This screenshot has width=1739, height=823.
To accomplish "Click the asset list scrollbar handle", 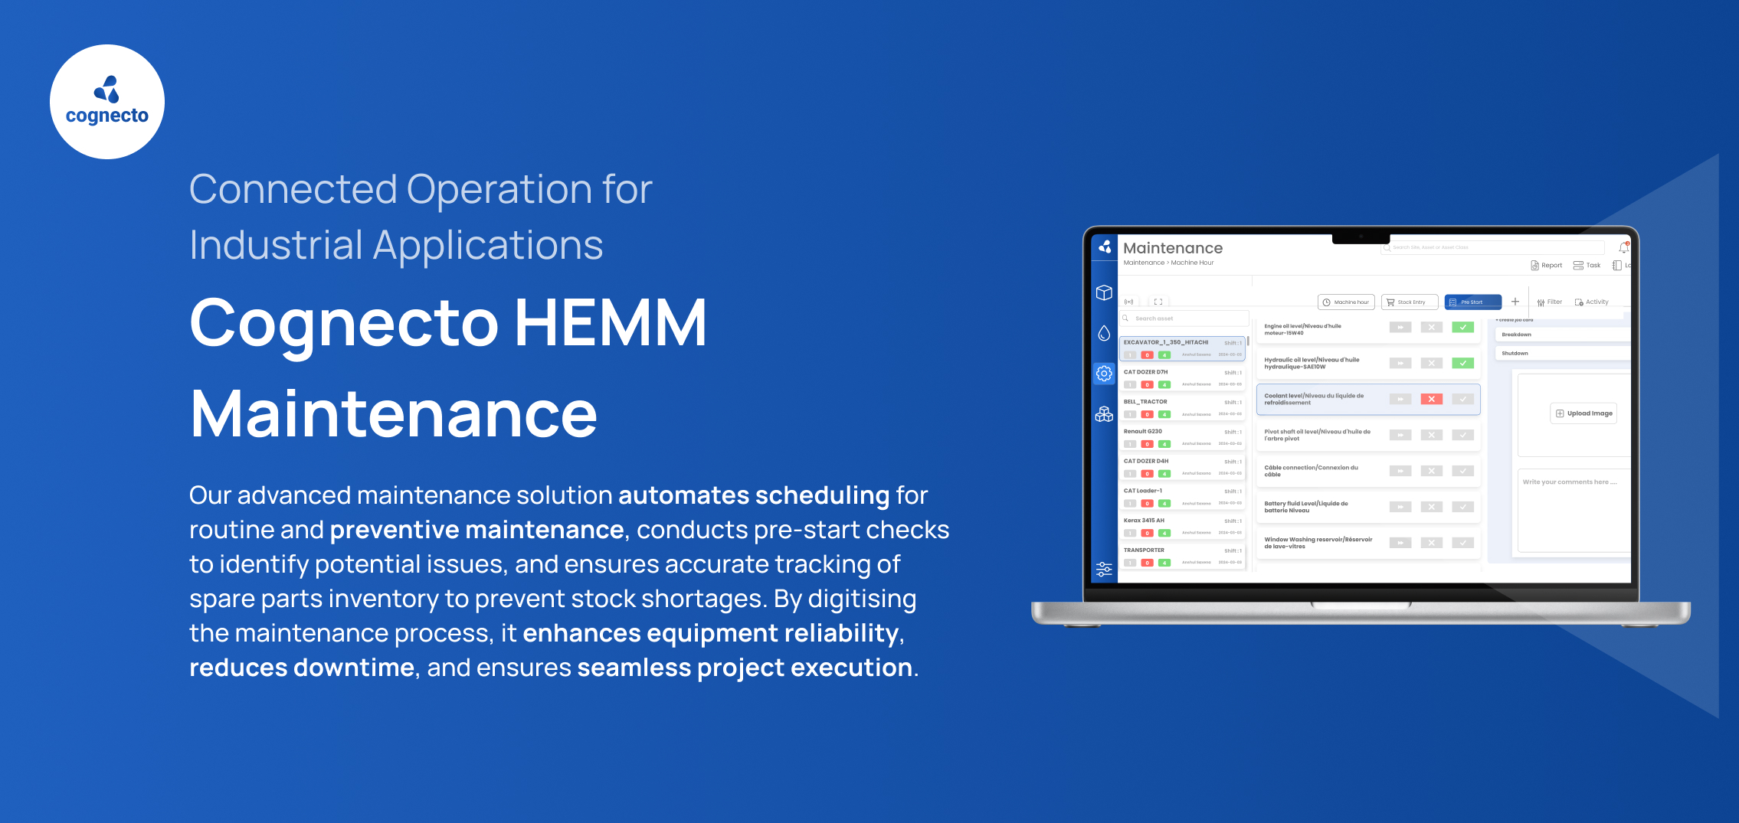I will [x=1248, y=341].
